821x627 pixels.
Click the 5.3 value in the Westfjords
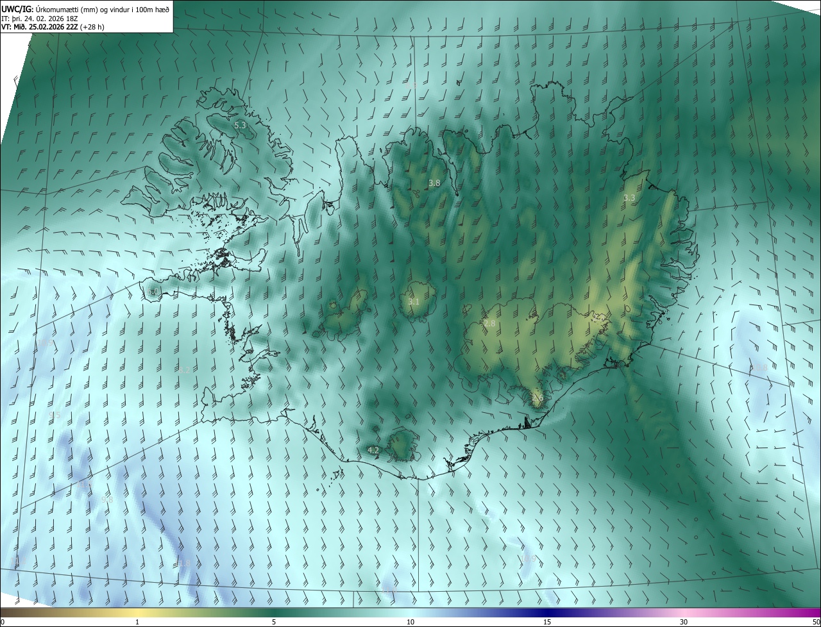point(240,126)
